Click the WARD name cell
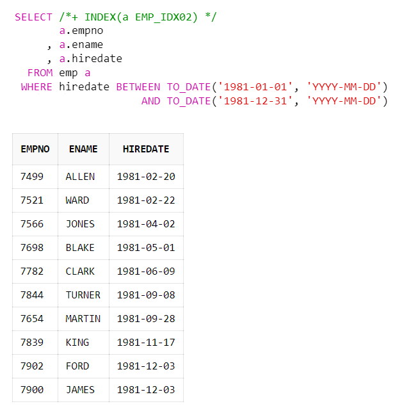 click(83, 200)
